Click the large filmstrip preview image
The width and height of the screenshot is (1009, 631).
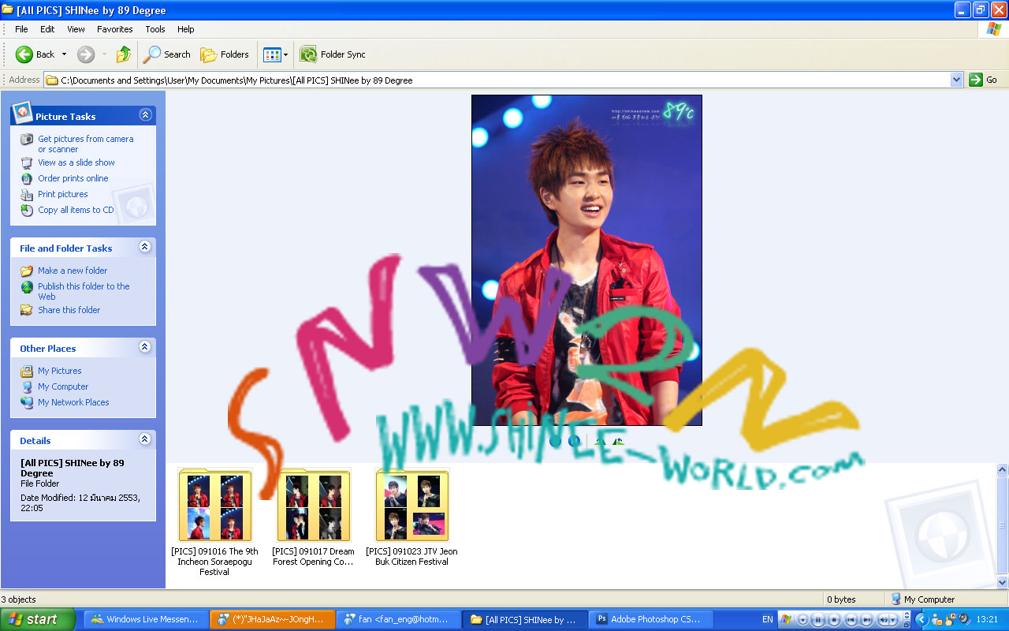(x=586, y=260)
